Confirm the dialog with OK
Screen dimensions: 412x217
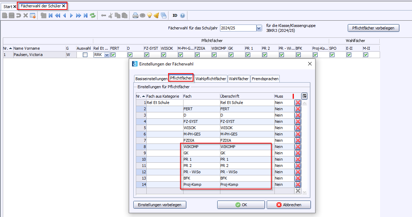[x=241, y=205]
